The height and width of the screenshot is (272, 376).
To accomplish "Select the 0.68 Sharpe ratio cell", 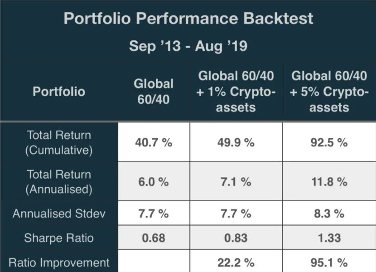I will click(154, 238).
